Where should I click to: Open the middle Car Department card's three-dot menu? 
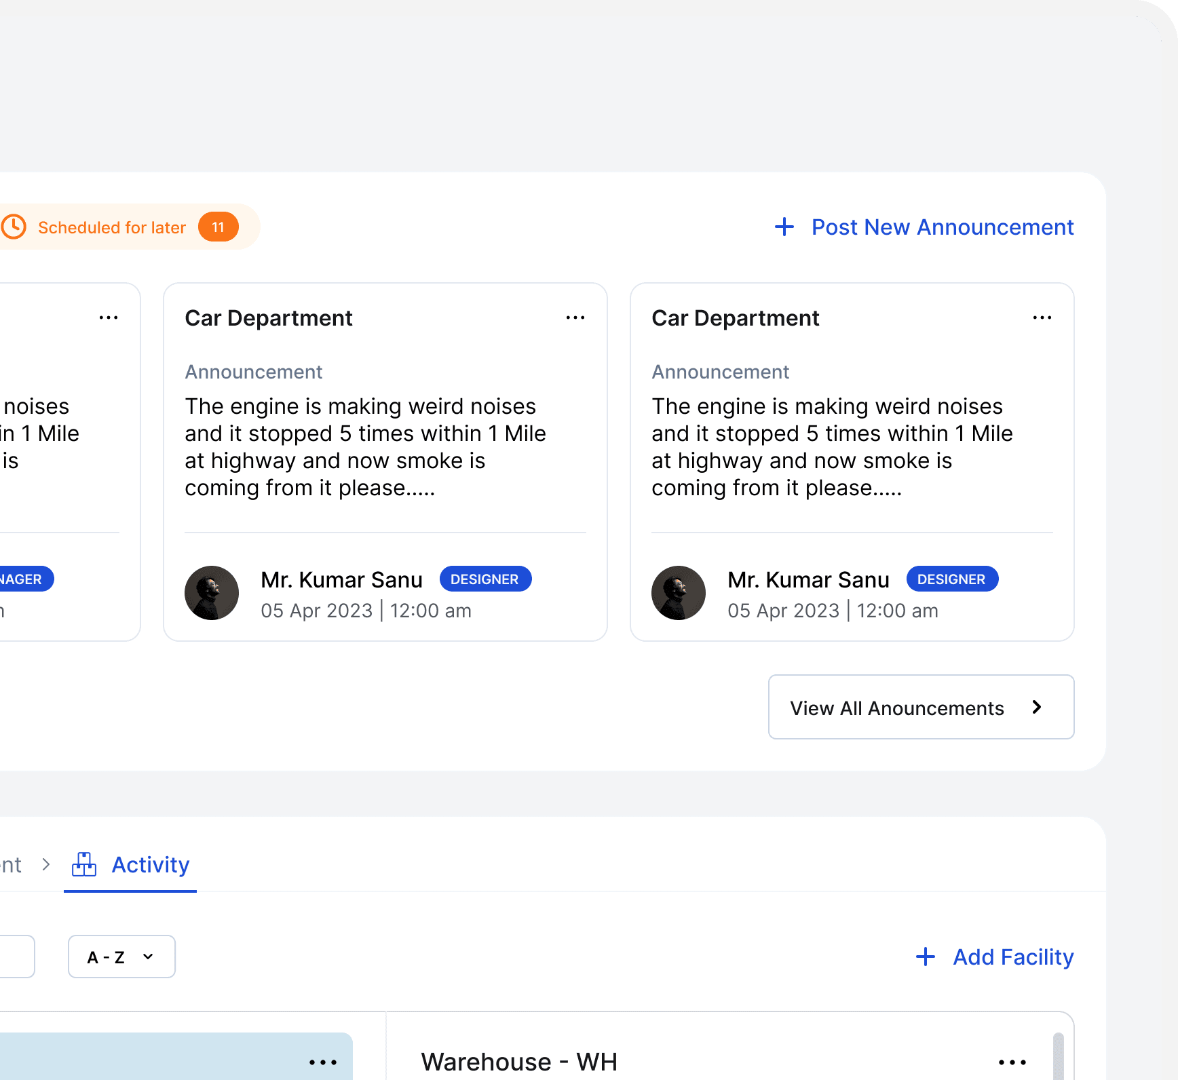pyautogui.click(x=575, y=317)
